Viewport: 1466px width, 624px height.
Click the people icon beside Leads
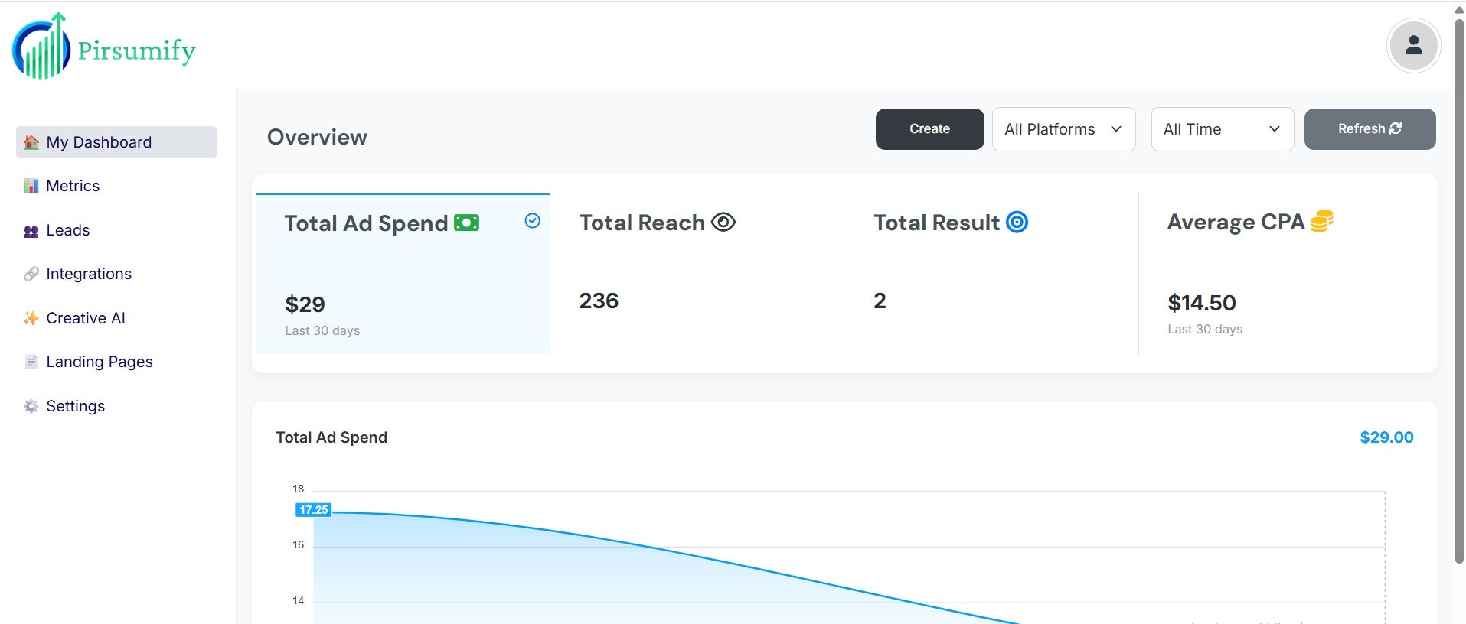[31, 231]
